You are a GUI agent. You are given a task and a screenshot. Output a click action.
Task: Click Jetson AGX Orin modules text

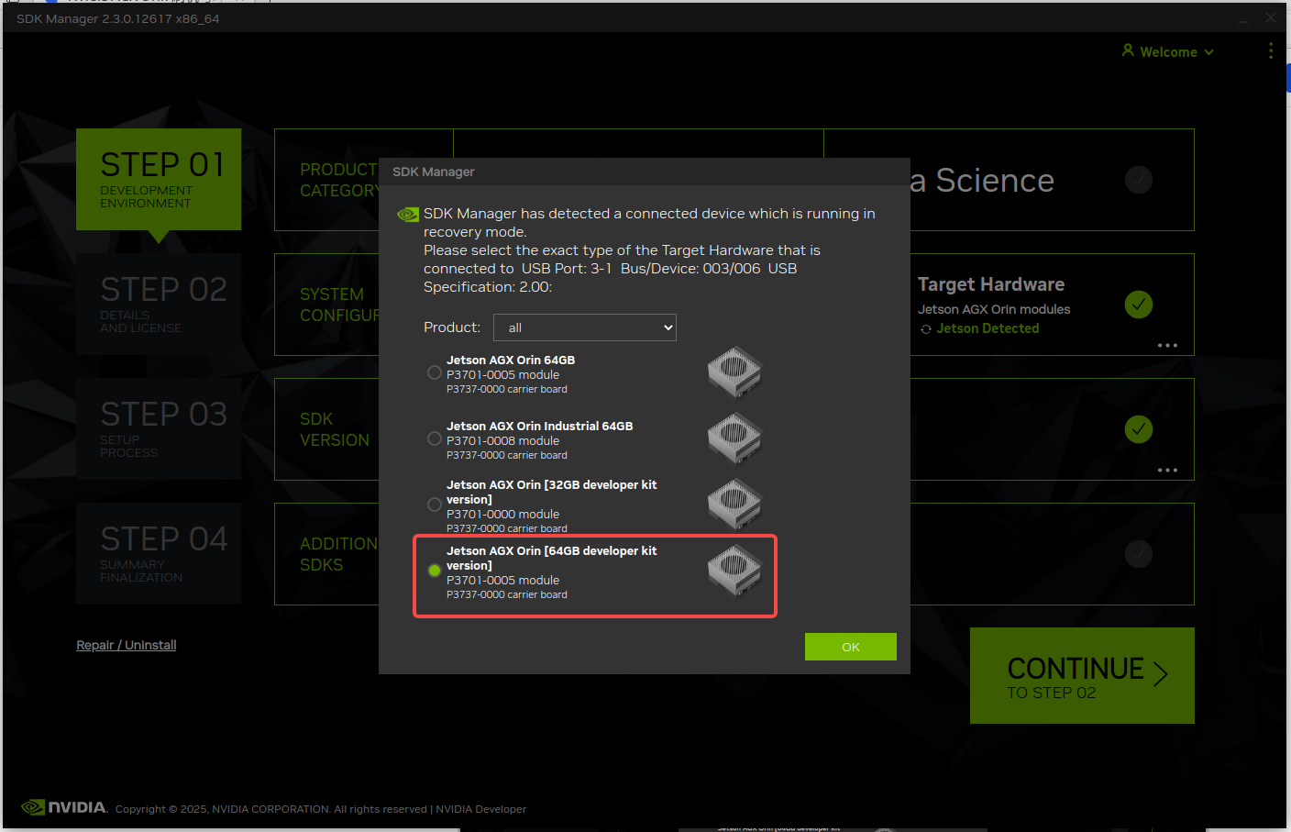(994, 309)
